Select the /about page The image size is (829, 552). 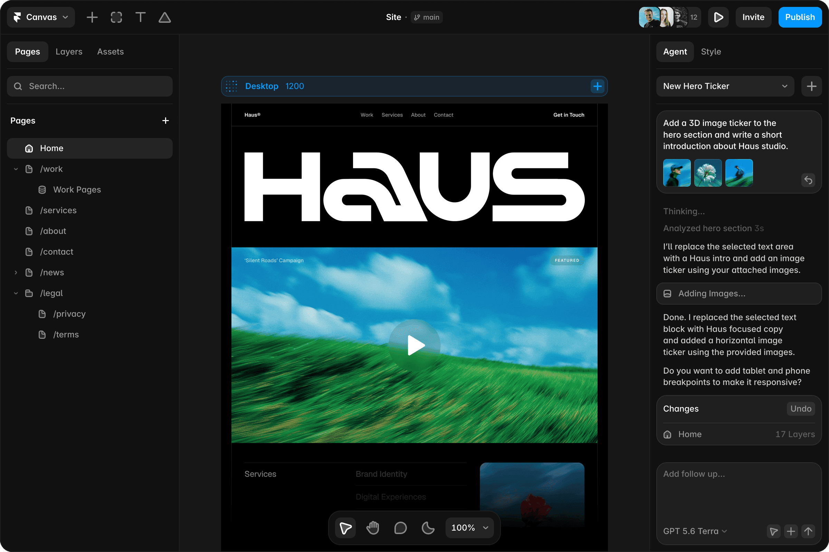click(53, 231)
